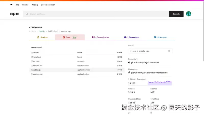Click the create-vue breadcrumb path
The width and height of the screenshot is (204, 115).
coord(37,47)
